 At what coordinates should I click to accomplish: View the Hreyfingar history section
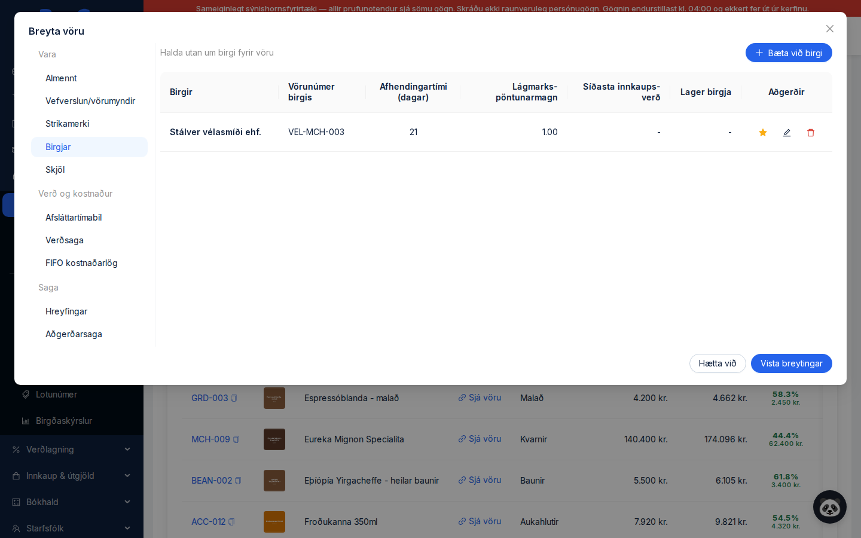90,311
